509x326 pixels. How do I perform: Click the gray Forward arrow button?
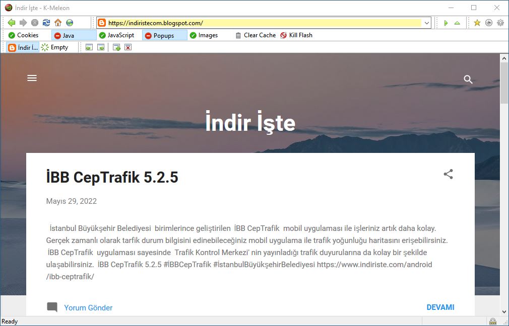tap(23, 23)
